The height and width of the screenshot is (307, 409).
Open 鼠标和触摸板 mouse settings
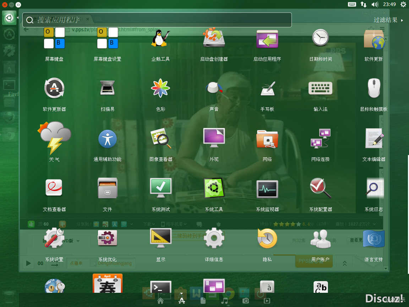(x=374, y=88)
